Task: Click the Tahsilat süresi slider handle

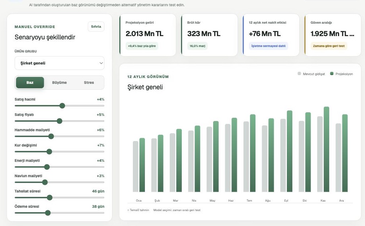Action: point(50,198)
